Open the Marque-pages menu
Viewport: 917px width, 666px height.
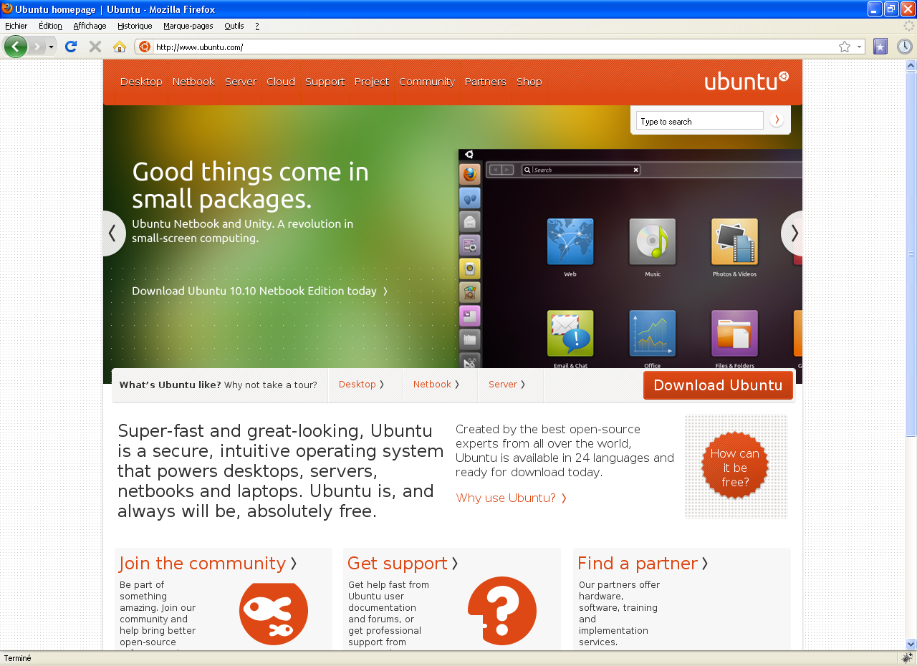click(x=188, y=26)
